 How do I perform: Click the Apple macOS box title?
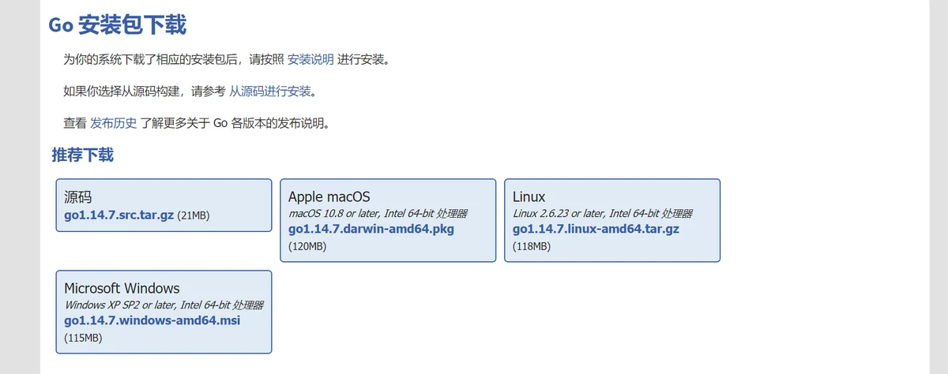[x=329, y=196]
